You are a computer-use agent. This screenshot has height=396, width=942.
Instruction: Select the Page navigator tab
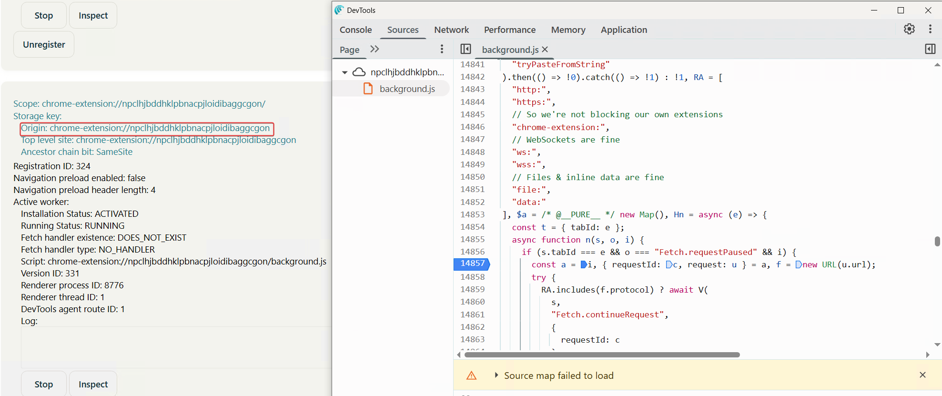pos(349,50)
